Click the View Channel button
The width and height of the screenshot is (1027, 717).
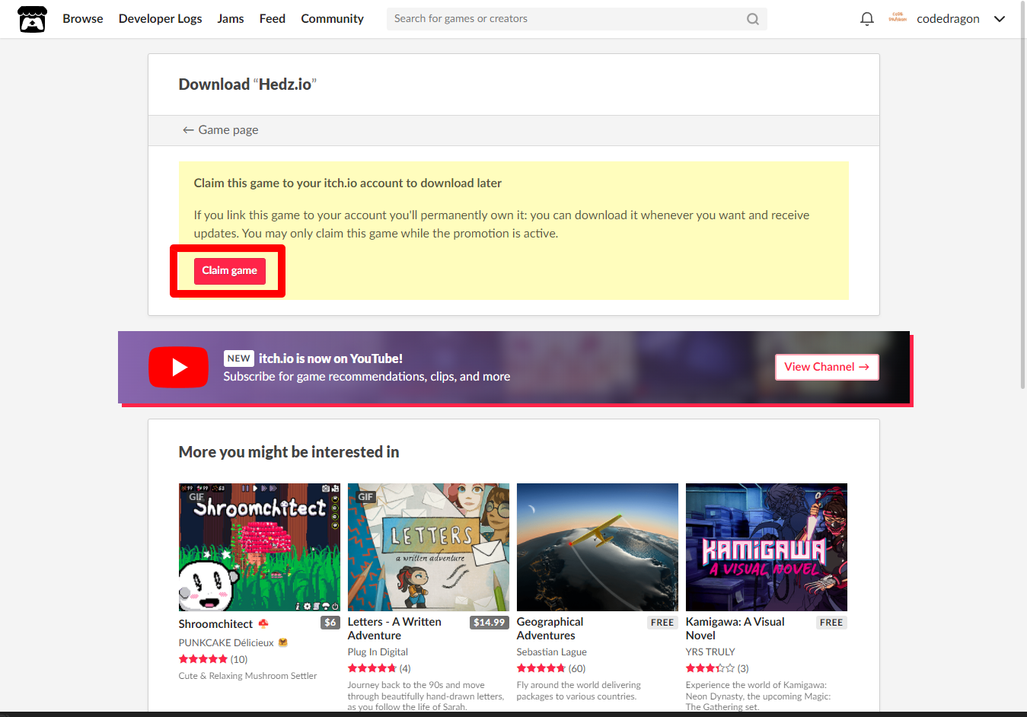tap(827, 367)
